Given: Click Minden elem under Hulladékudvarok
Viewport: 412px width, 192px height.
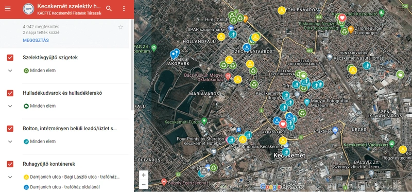Looking at the screenshot, I should pos(43,106).
